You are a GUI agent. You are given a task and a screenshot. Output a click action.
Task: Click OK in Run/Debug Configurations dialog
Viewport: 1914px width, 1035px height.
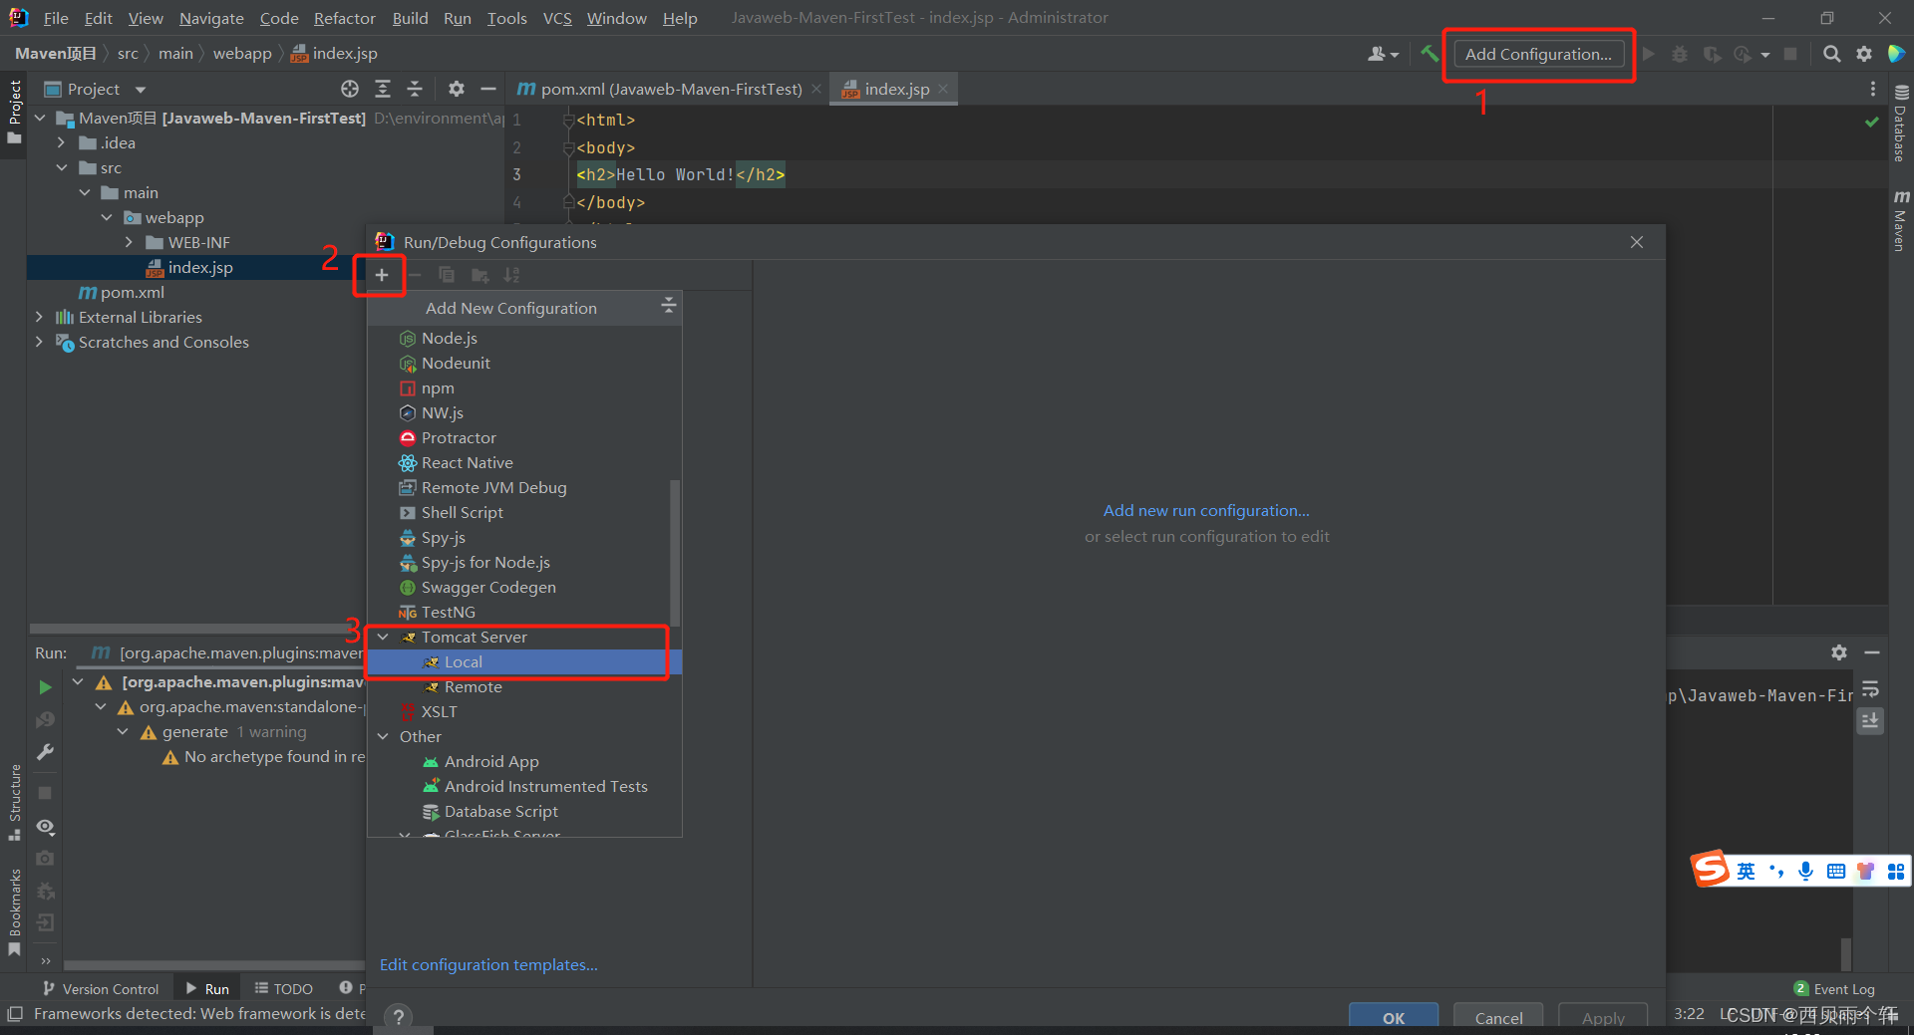coord(1393,1017)
